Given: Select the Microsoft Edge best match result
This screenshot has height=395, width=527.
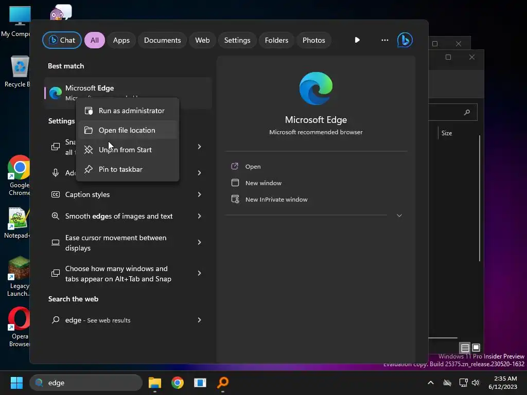Looking at the screenshot, I should [x=128, y=93].
